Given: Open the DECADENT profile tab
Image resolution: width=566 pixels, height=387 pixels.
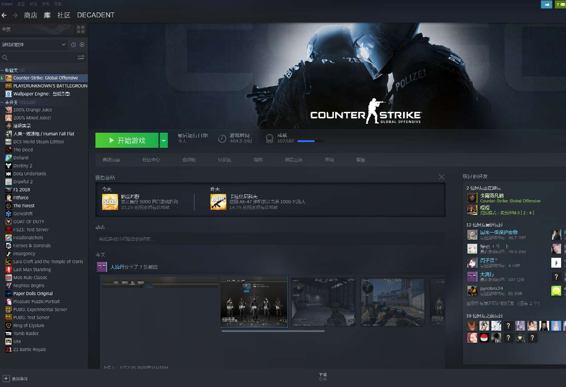Looking at the screenshot, I should coord(96,15).
